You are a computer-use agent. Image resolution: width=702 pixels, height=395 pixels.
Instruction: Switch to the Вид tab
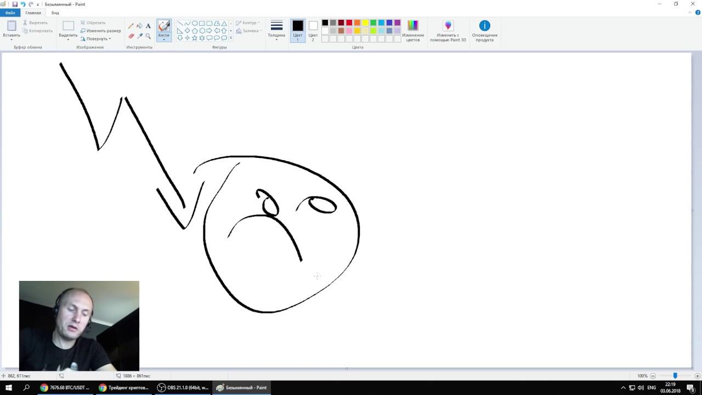(x=55, y=13)
